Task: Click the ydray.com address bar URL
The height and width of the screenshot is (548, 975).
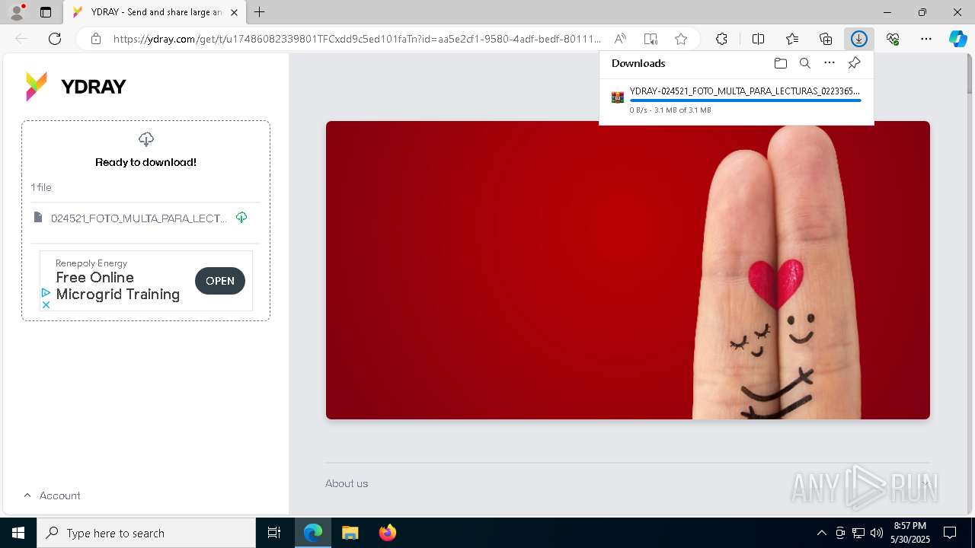Action: [x=356, y=39]
